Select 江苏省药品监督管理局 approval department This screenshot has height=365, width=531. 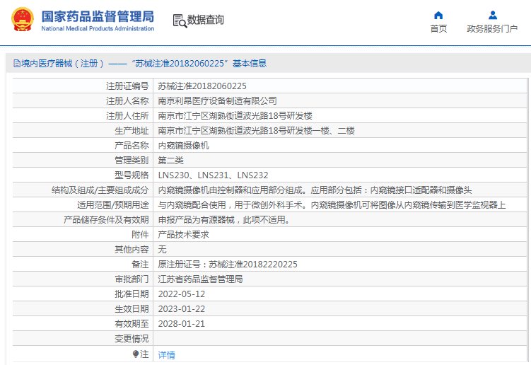coord(201,279)
